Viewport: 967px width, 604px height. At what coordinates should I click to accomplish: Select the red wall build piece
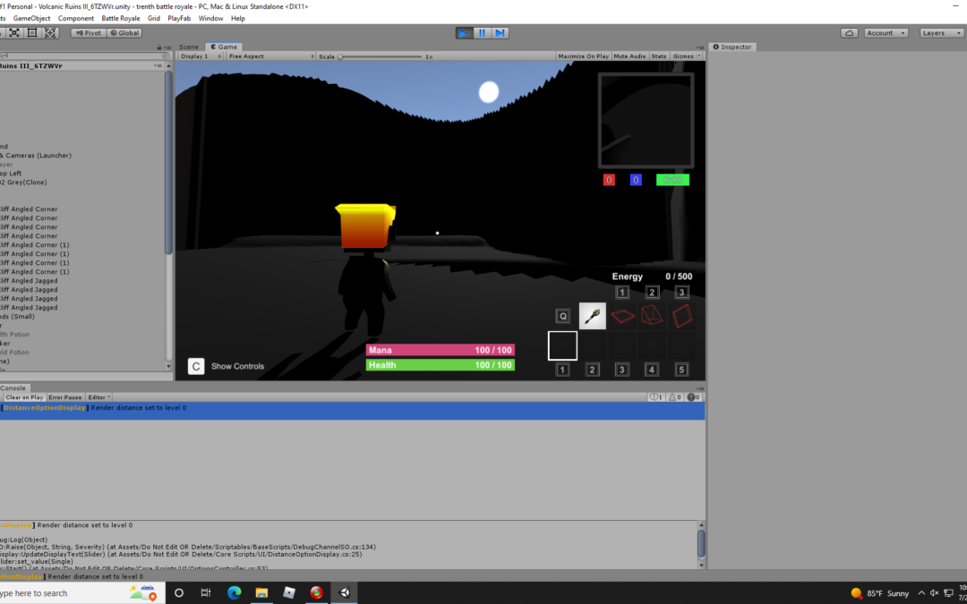click(681, 316)
